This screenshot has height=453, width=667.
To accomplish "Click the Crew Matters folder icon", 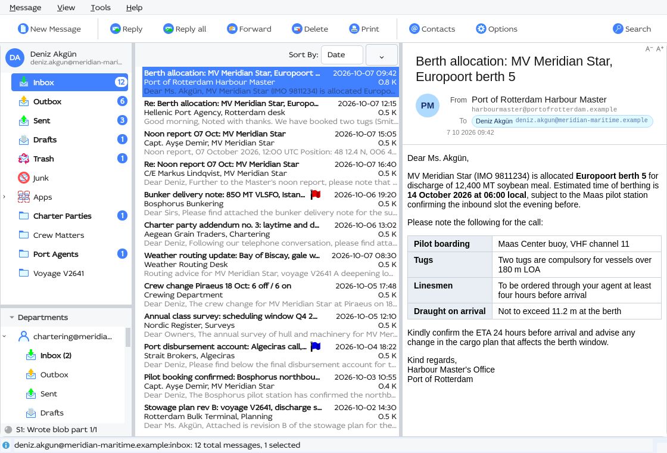I will pyautogui.click(x=24, y=235).
